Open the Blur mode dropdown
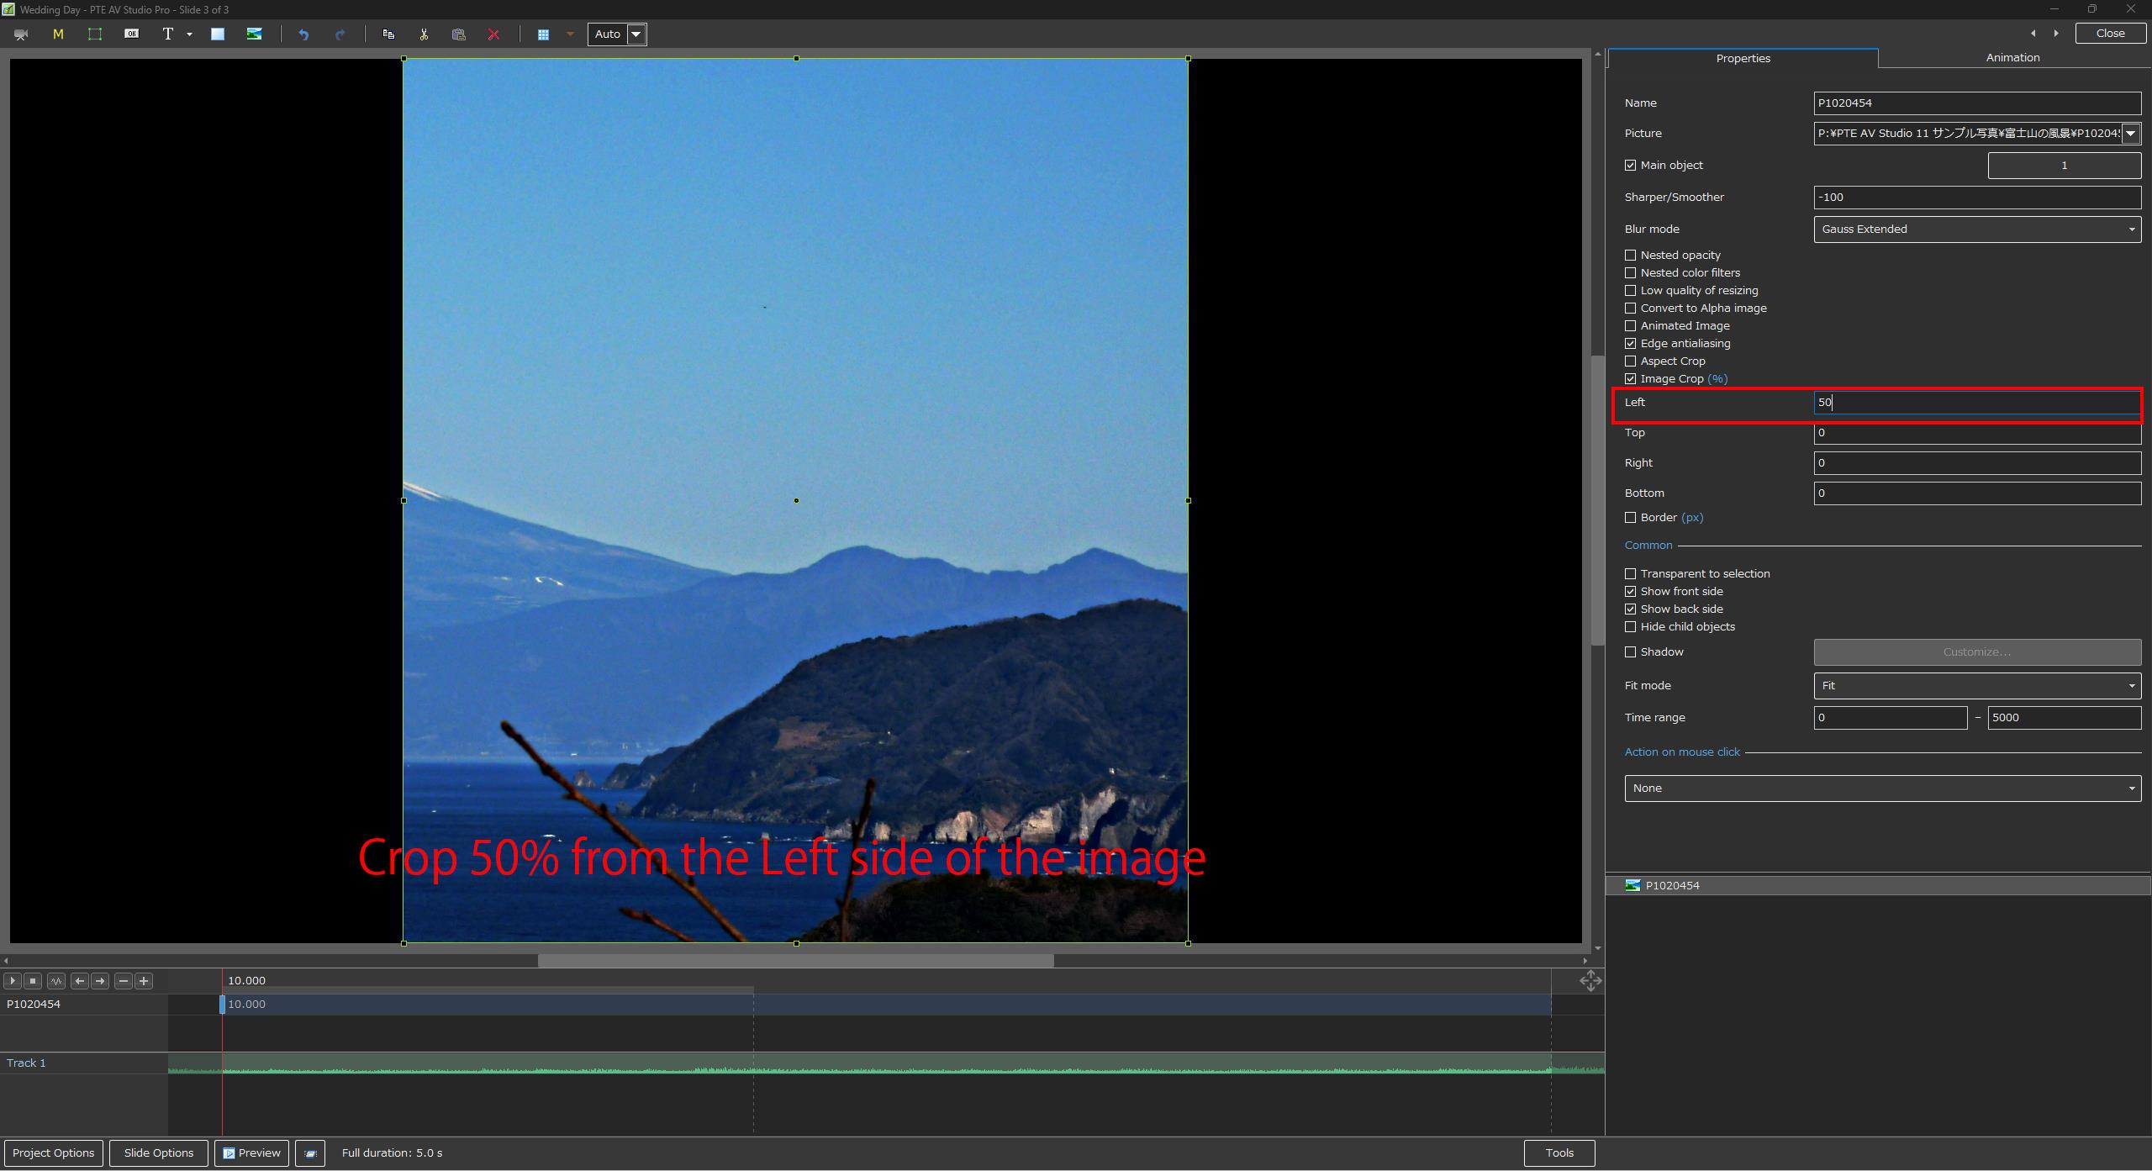The width and height of the screenshot is (2152, 1171). (1976, 229)
